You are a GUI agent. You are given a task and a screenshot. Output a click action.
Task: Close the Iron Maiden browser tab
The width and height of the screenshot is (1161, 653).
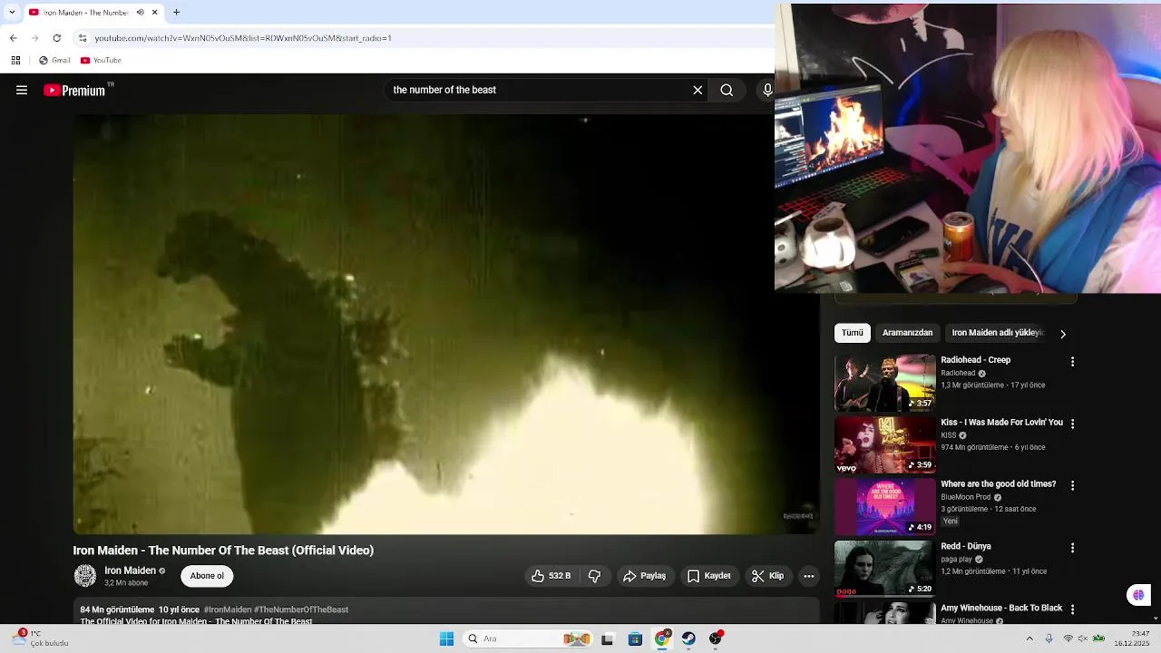pyautogui.click(x=155, y=13)
